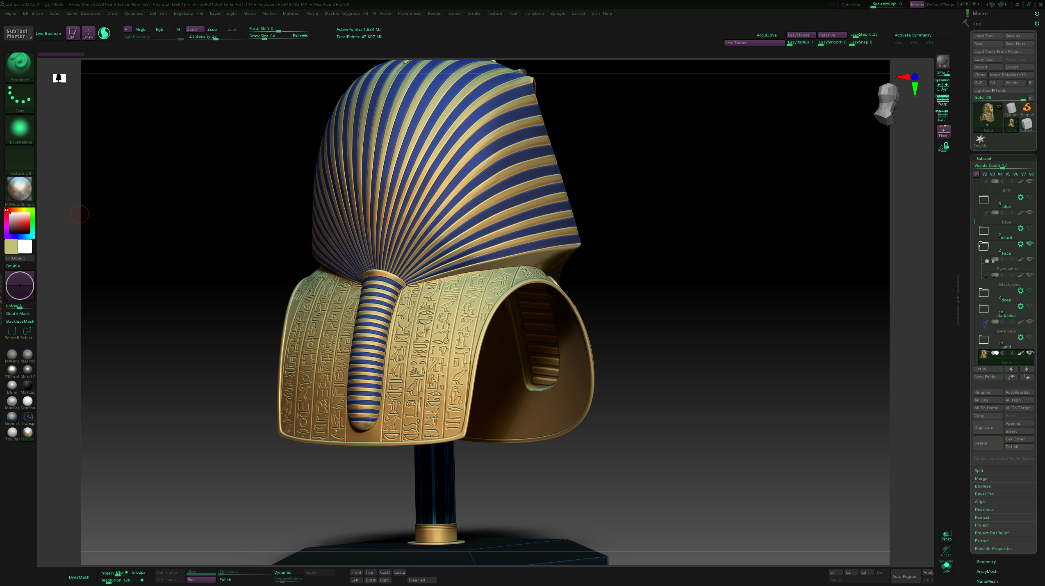Pick a color in the color picker square
Screen dimensions: 1045x586
pyautogui.click(x=20, y=223)
